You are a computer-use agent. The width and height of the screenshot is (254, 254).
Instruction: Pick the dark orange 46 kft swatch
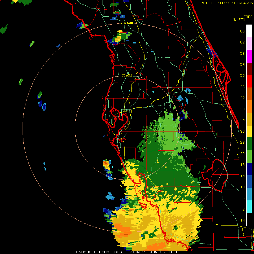click(x=249, y=94)
